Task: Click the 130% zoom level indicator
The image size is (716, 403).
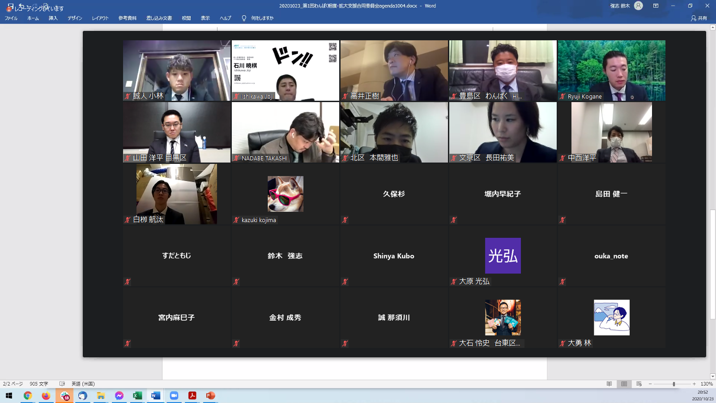Action: pos(707,384)
